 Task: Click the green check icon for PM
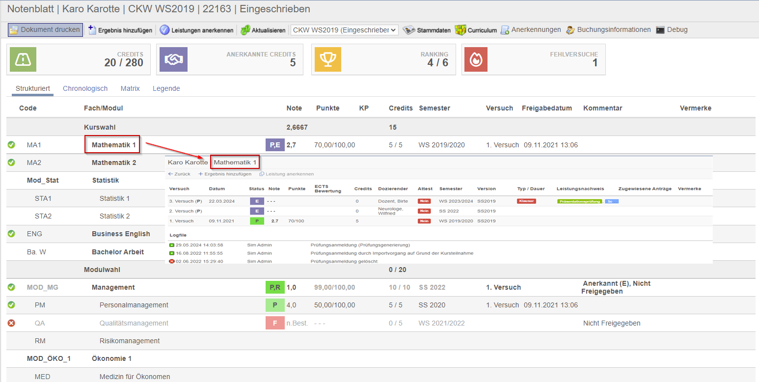point(11,305)
